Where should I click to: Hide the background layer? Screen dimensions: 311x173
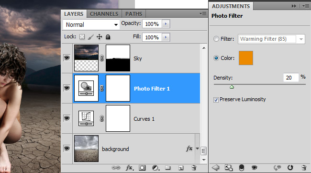(67, 149)
